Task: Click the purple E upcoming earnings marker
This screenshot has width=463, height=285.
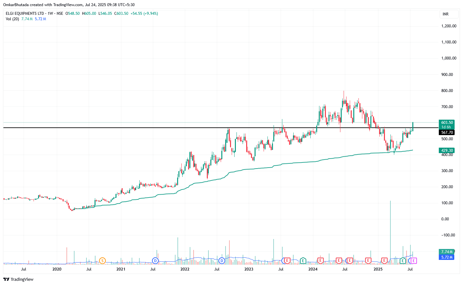Action: (x=414, y=261)
